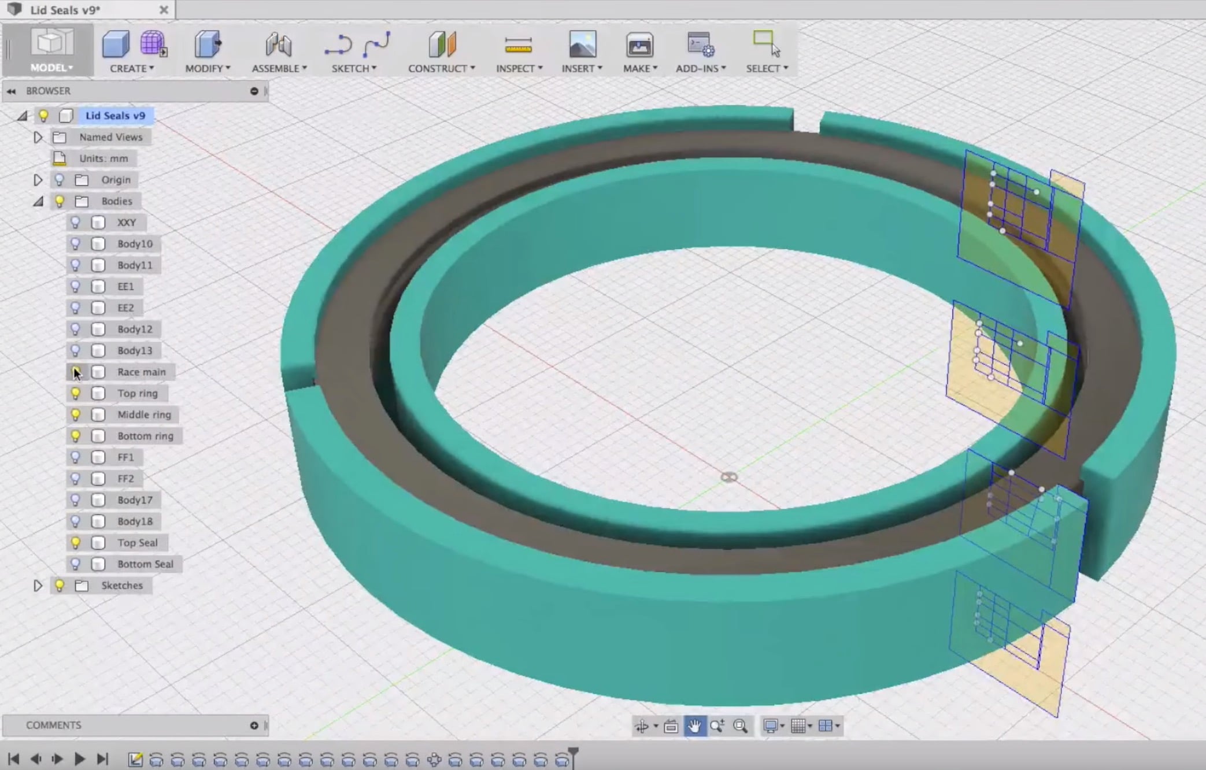Collapse the Bodies folder
This screenshot has width=1206, height=770.
(x=38, y=201)
